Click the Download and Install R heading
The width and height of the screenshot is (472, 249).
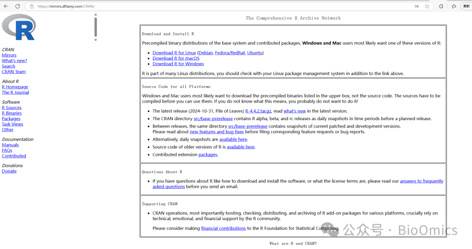(x=168, y=34)
